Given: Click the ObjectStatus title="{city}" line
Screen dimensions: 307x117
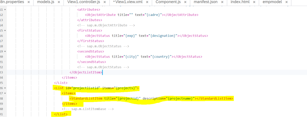Looking at the screenshot, I should click(144, 57).
